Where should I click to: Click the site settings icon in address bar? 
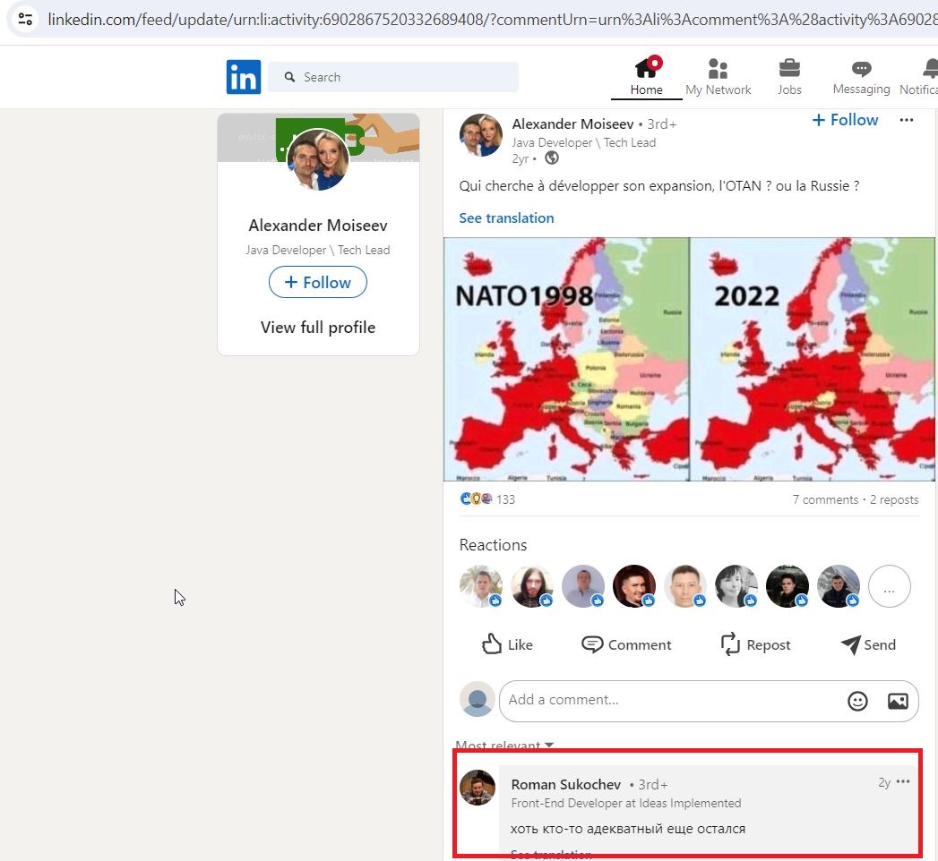point(25,19)
